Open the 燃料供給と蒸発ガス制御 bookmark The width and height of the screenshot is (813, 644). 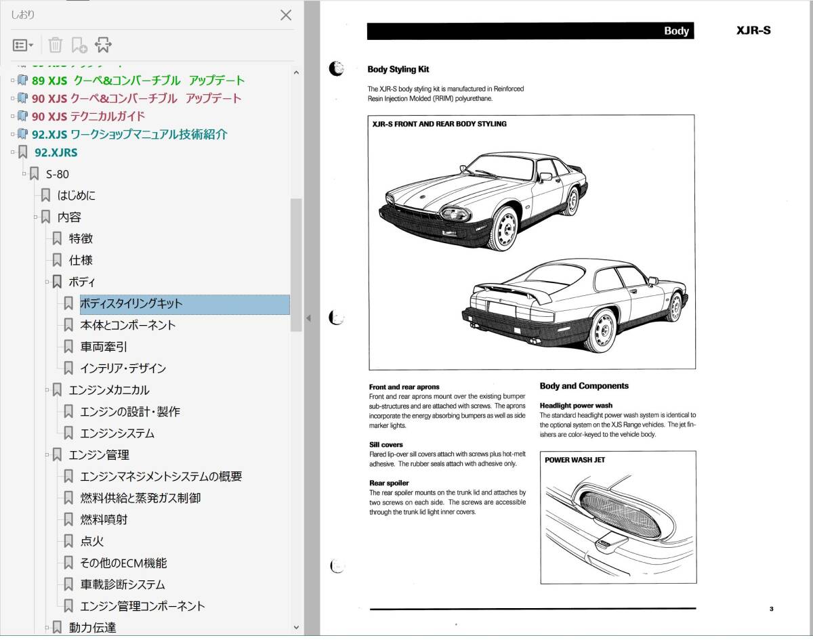pos(140,498)
